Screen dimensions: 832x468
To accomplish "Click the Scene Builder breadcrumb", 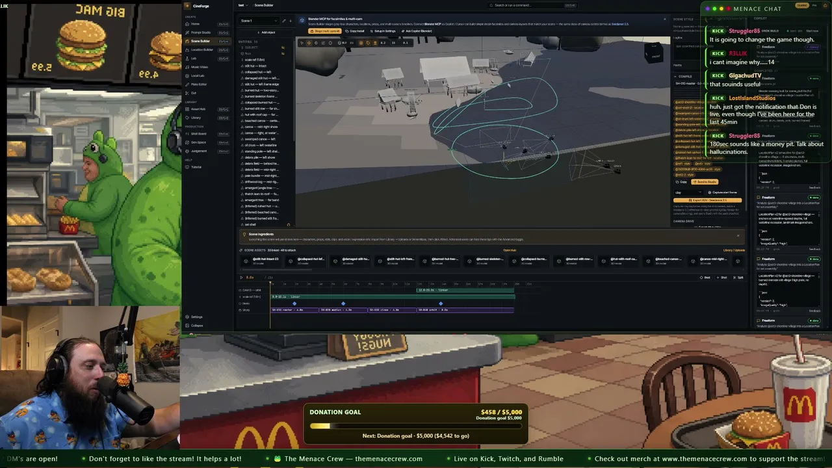I will 264,5.
